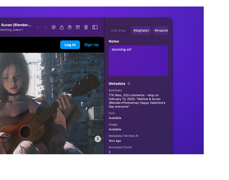229x180 pixels.
Task: Click the 'Accessed Count' label
Action: pos(120,147)
